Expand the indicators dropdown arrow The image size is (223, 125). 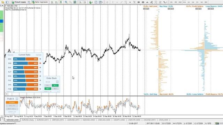click(92, 2)
